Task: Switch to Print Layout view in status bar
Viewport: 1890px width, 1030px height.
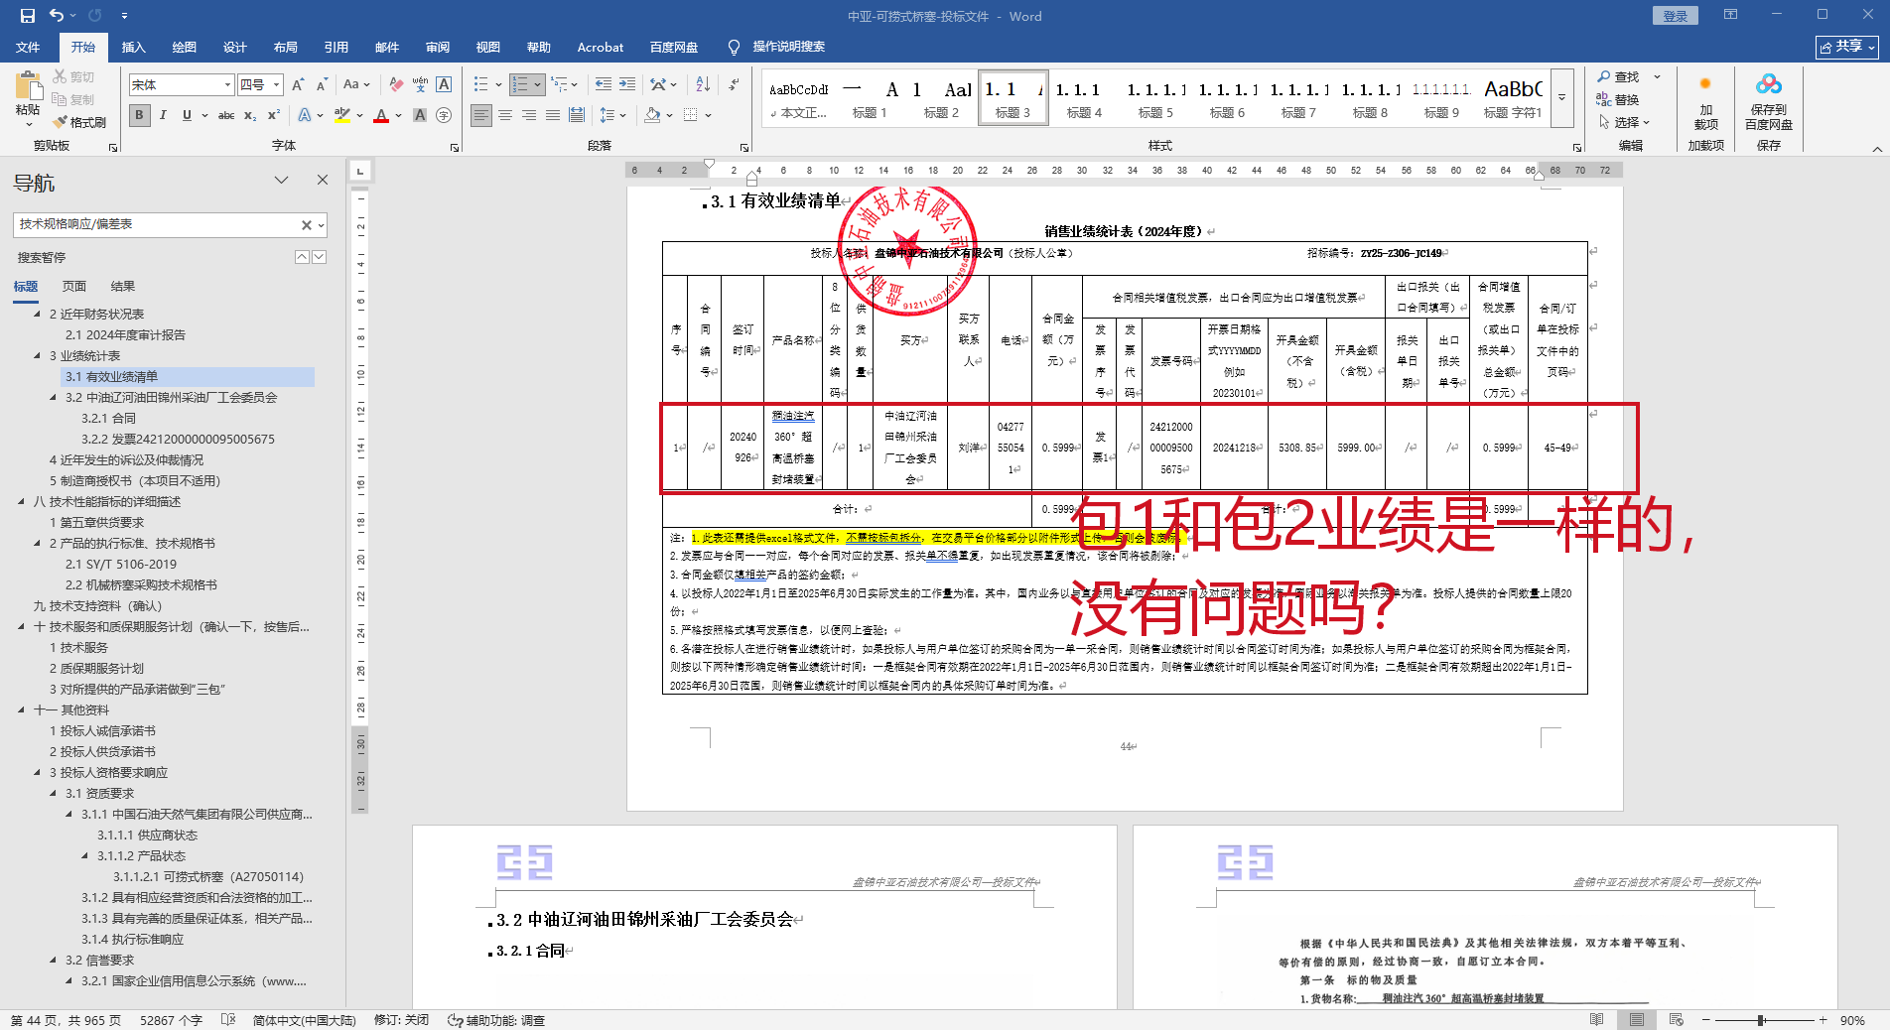Action: 1637,1020
